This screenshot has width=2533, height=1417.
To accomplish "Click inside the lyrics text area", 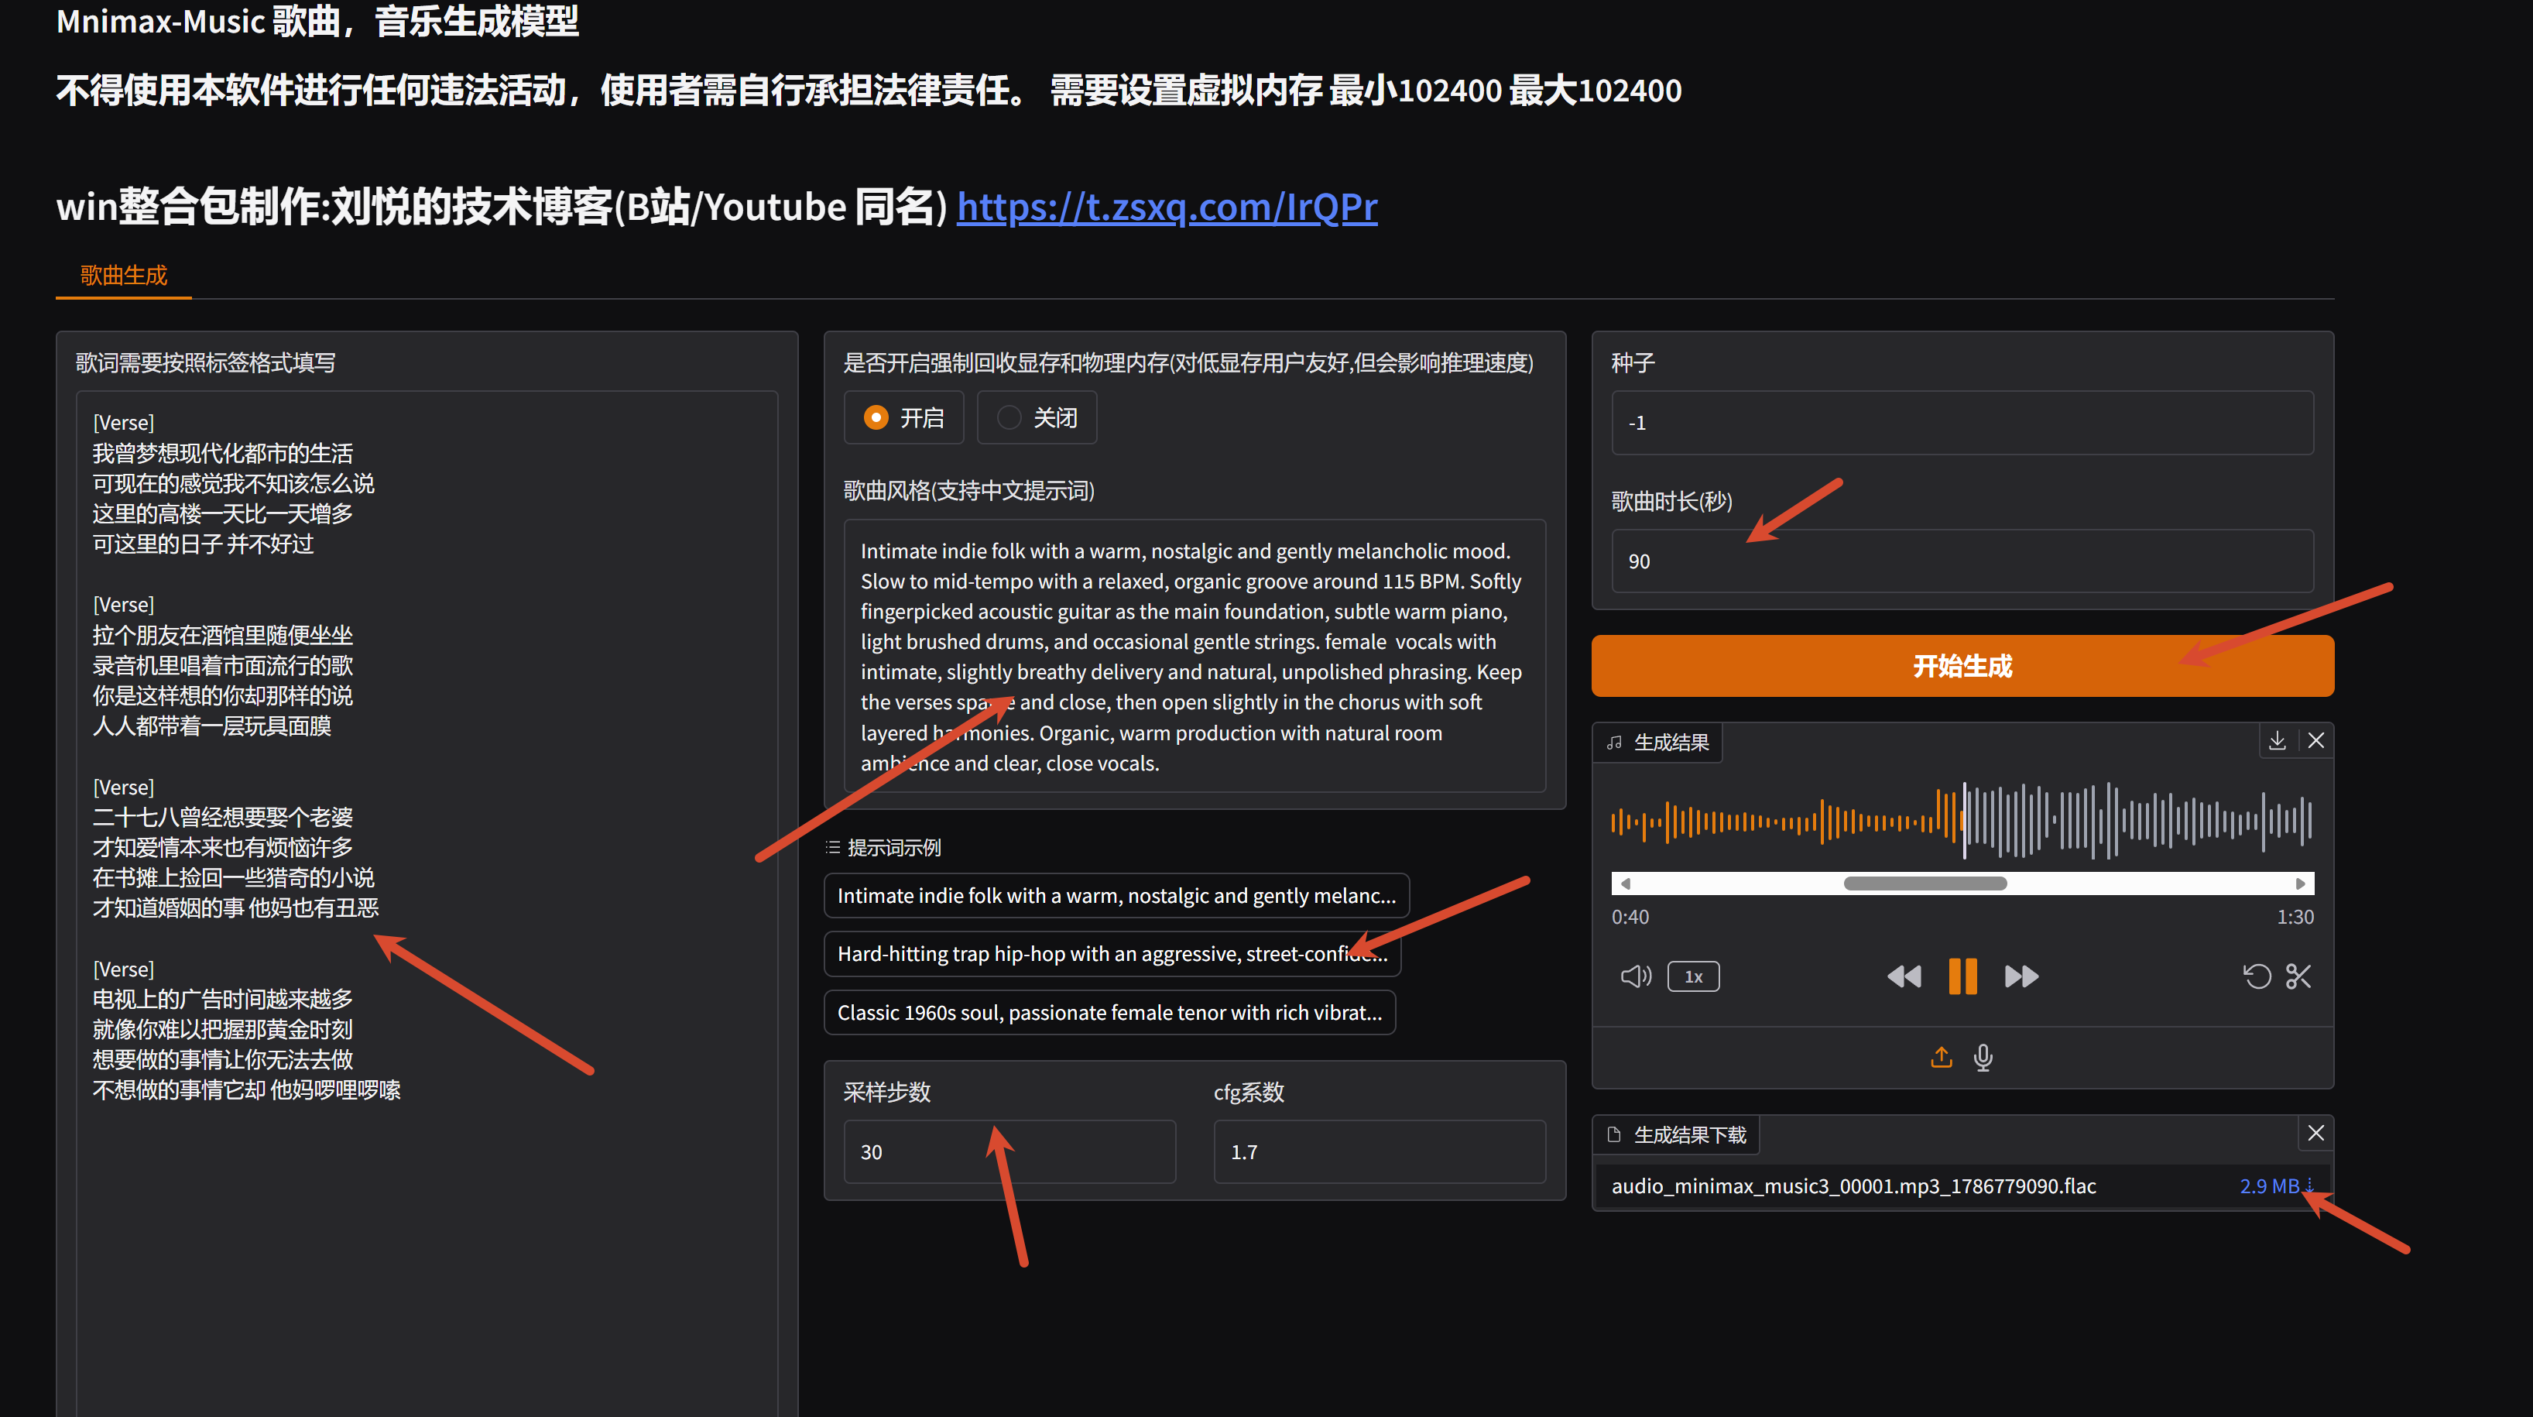I will click(x=427, y=903).
